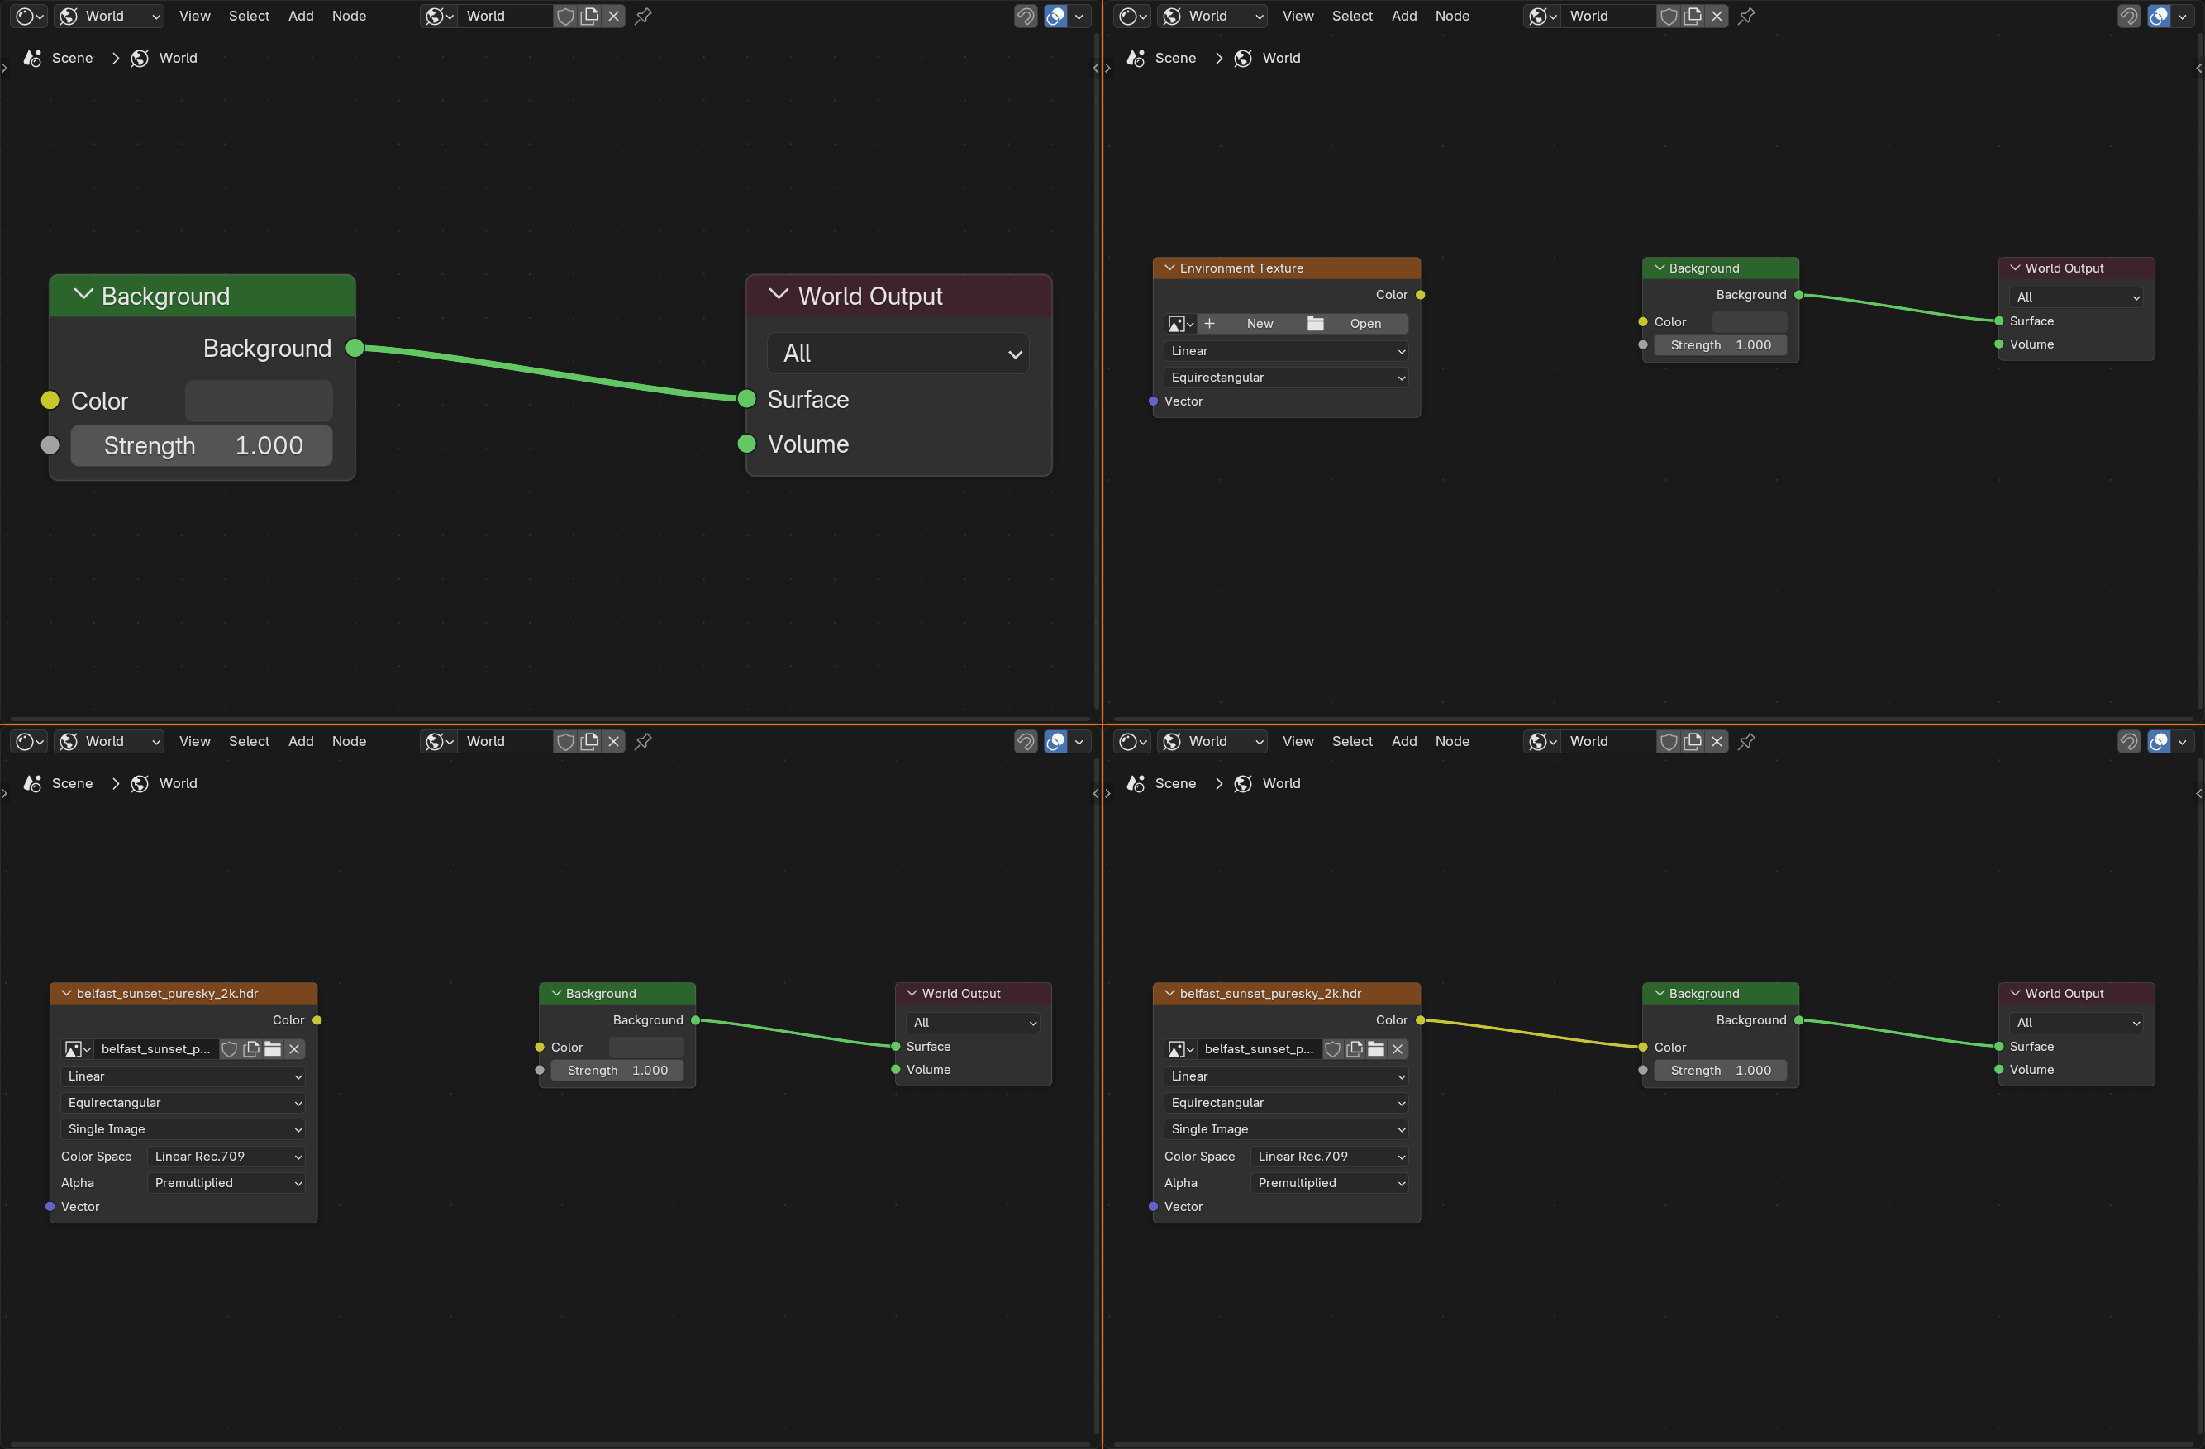Toggle fake user on unconnected belfast node image
2205x1449 pixels.
[229, 1048]
